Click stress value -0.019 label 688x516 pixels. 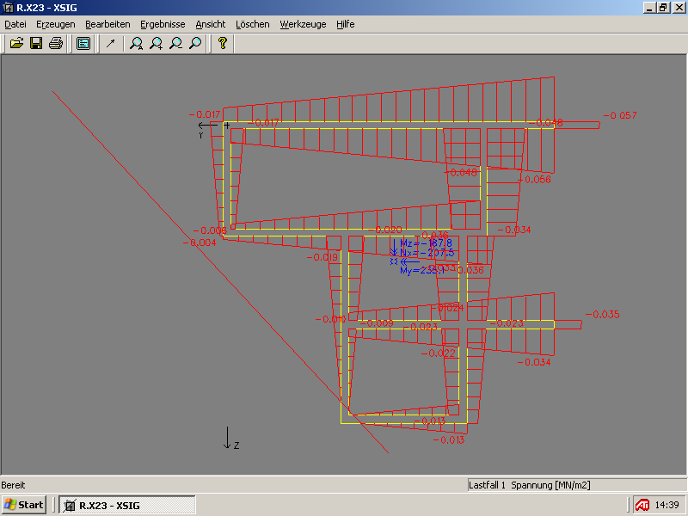[x=322, y=257]
